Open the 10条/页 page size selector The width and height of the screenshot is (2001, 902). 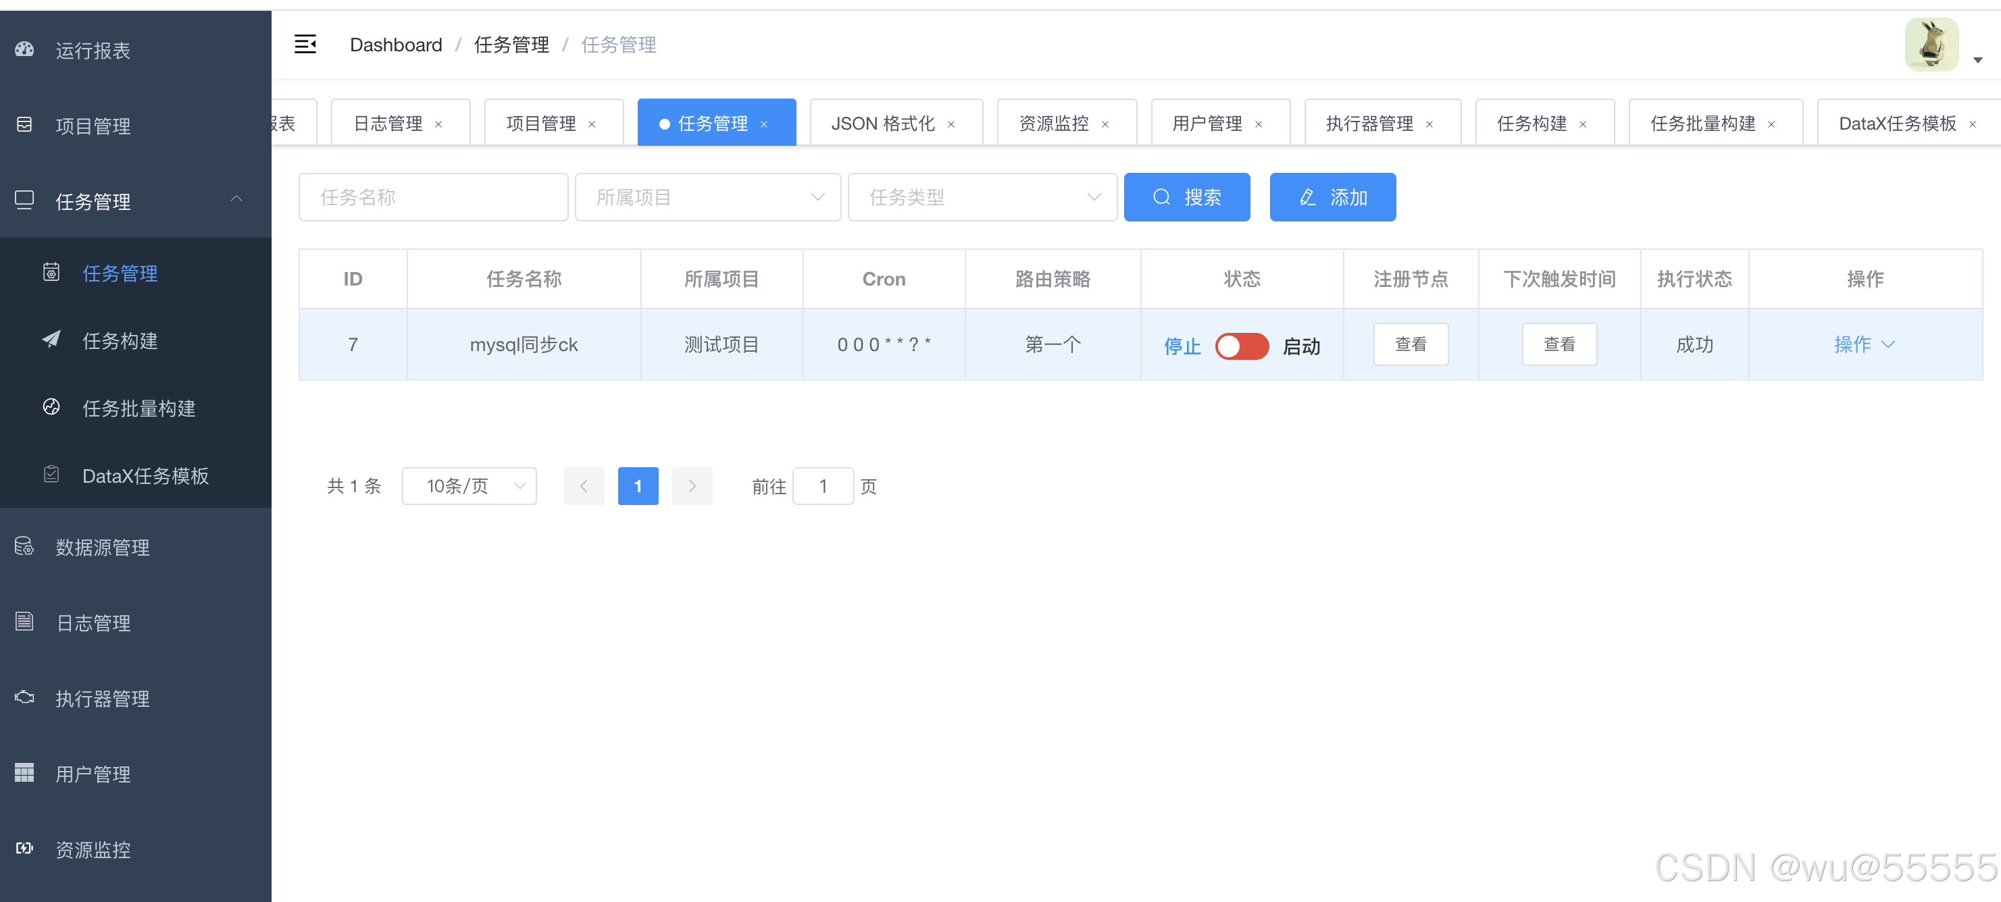click(470, 486)
